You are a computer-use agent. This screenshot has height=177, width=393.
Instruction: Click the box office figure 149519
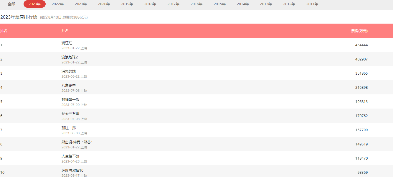pyautogui.click(x=361, y=144)
